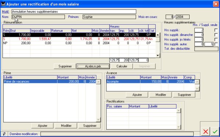The width and height of the screenshot is (220, 137).
Task: Click the red X cancel icon
Action: click(206, 132)
